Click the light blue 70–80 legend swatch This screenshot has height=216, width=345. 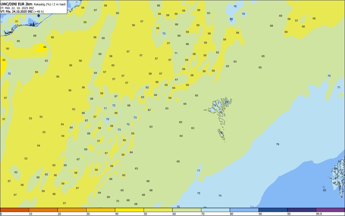coord(215,210)
